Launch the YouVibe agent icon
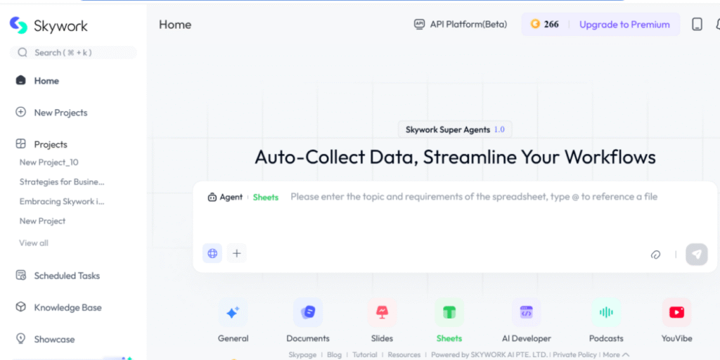 pyautogui.click(x=676, y=313)
